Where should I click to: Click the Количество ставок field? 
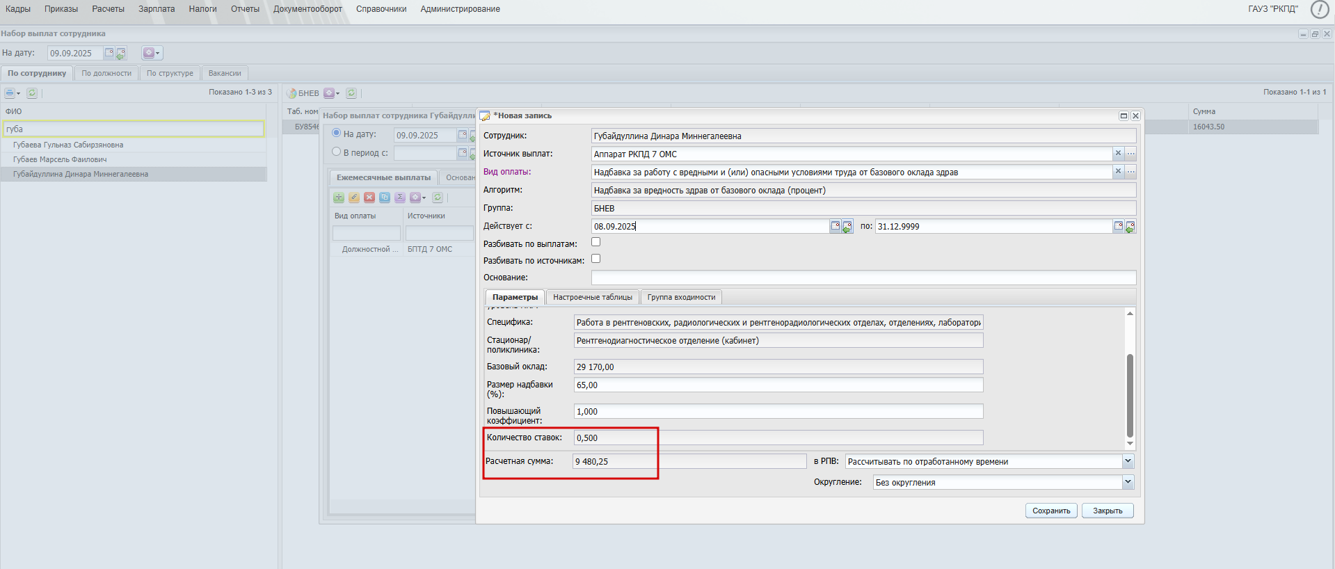coord(778,438)
